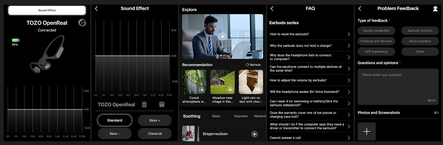Play the Meadow near village sound

point(231,90)
